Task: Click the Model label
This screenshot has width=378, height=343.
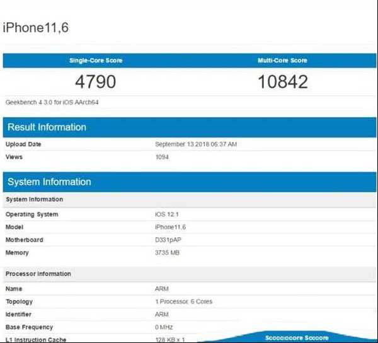Action: 14,227
